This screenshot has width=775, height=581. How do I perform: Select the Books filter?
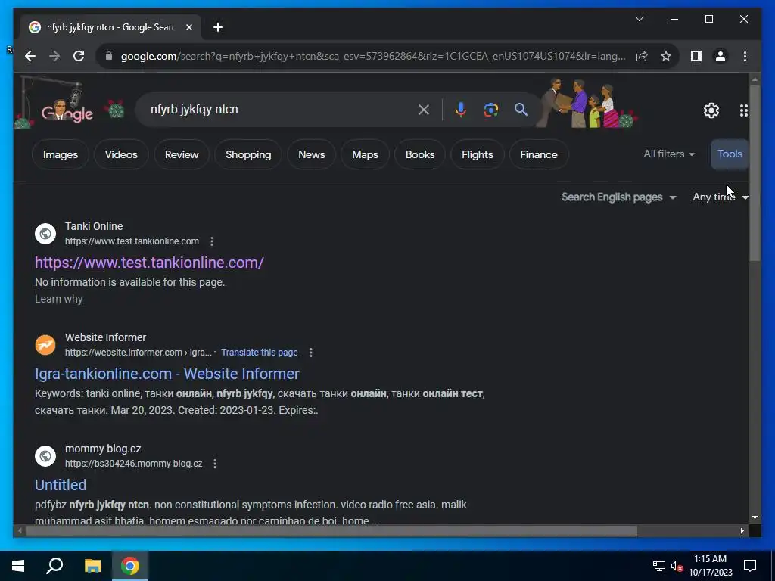[420, 154]
